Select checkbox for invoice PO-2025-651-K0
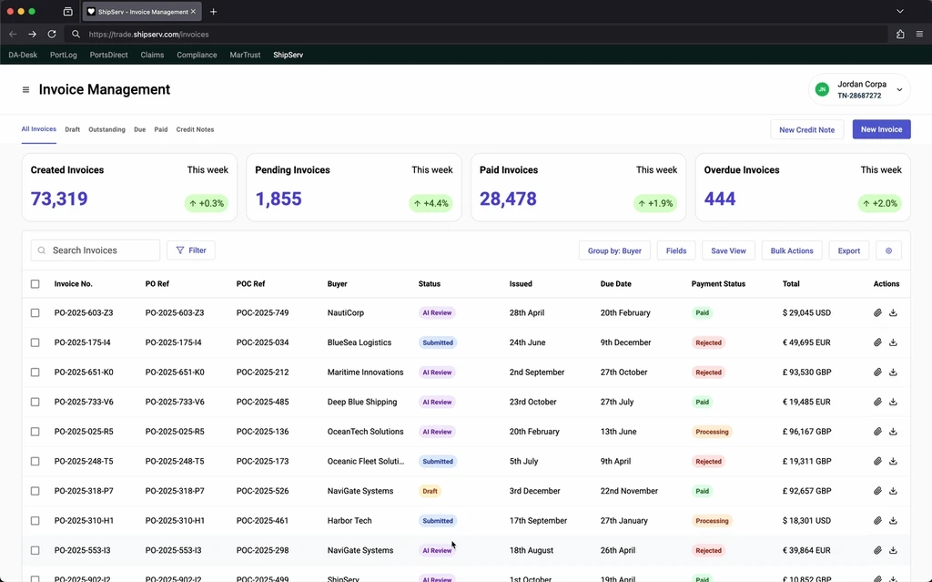 pos(35,372)
